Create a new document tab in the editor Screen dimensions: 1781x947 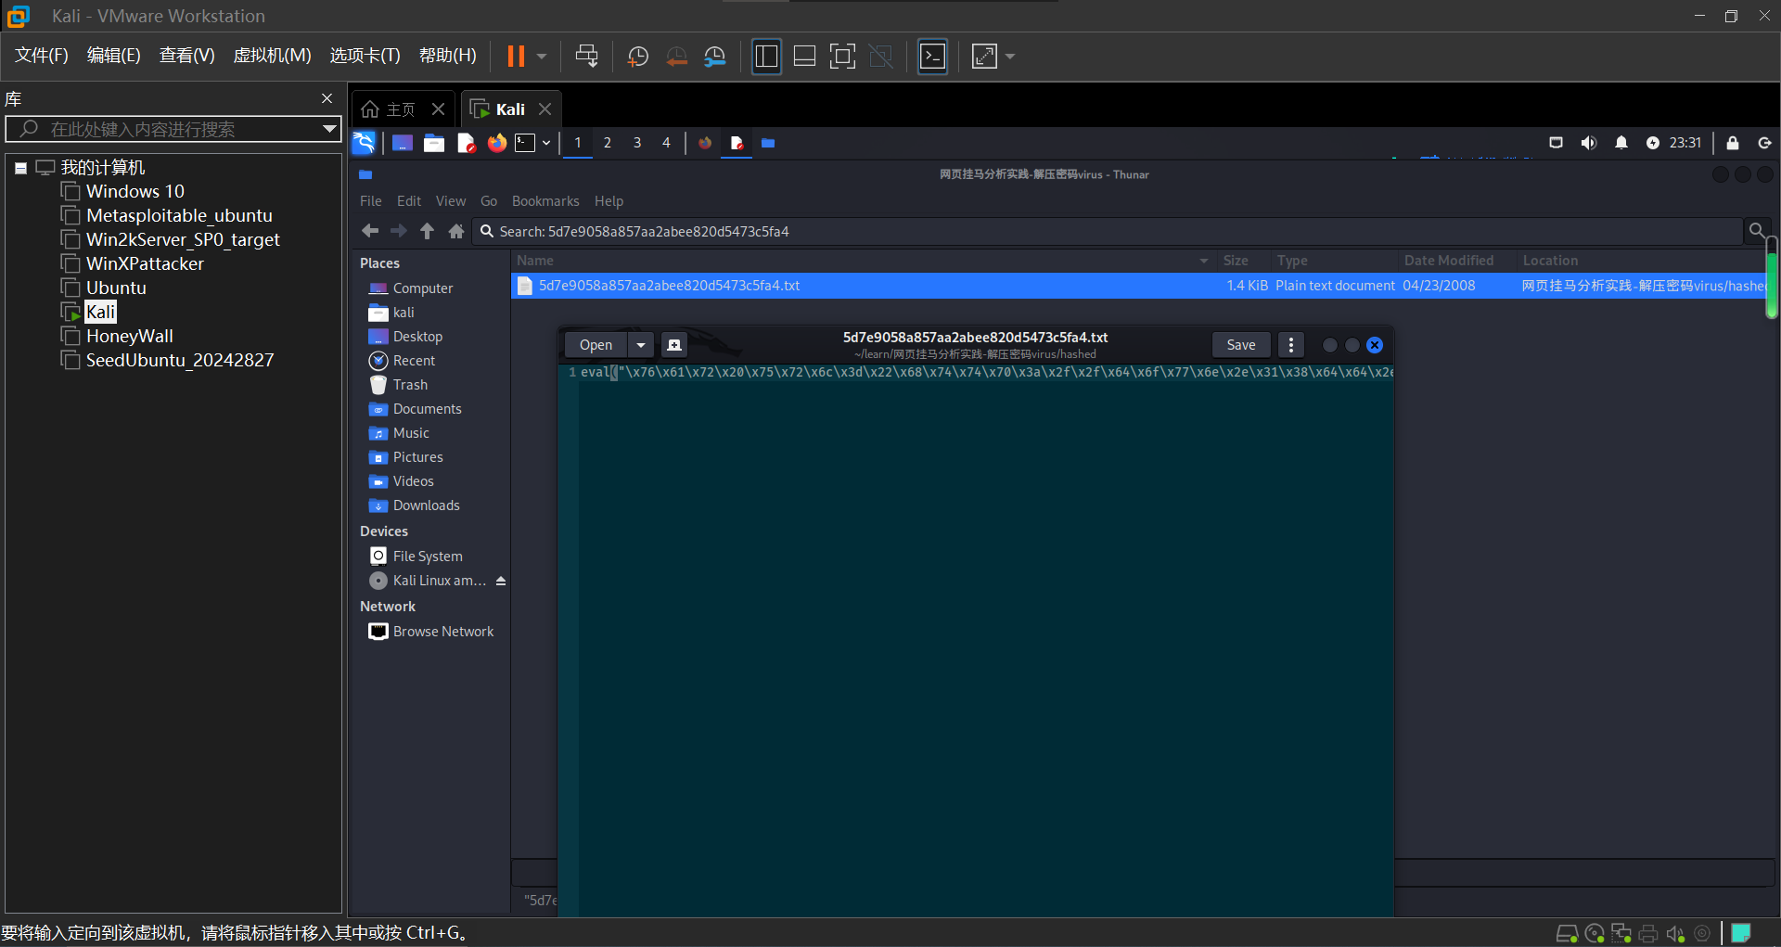point(674,345)
